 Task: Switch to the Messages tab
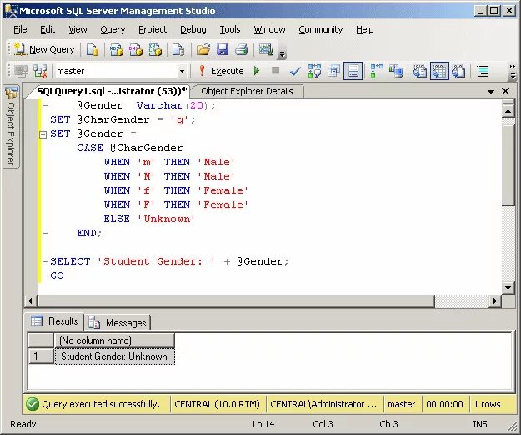tap(118, 323)
